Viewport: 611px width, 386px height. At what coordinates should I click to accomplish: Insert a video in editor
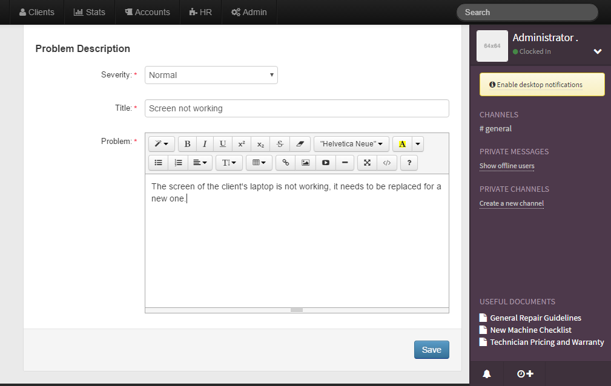point(325,163)
